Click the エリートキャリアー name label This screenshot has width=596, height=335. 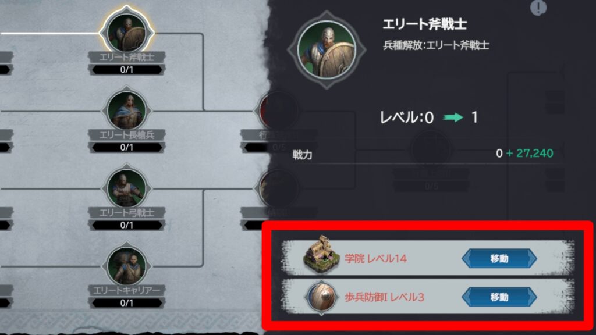click(x=126, y=291)
